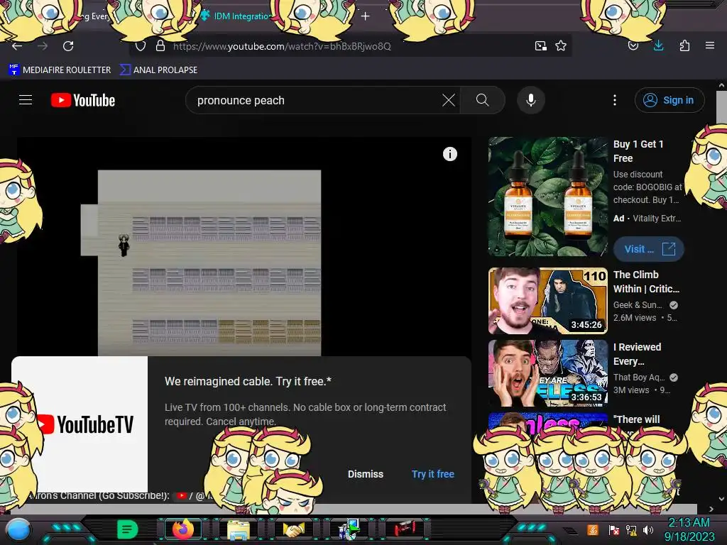Open the ANAL PROLAPSE bookmark

tap(158, 70)
